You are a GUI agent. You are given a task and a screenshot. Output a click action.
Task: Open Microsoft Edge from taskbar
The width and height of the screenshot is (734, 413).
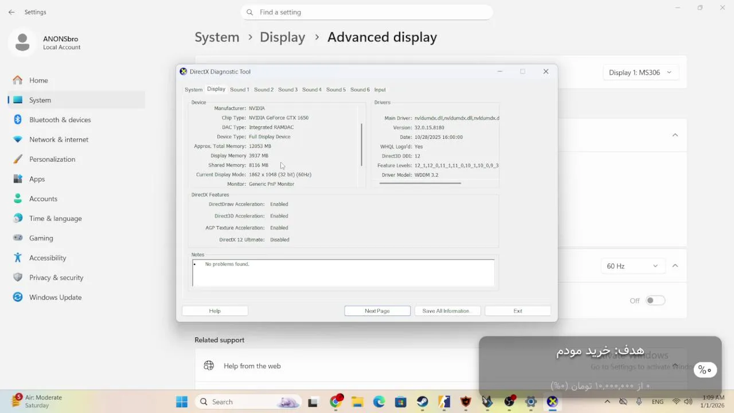click(379, 402)
